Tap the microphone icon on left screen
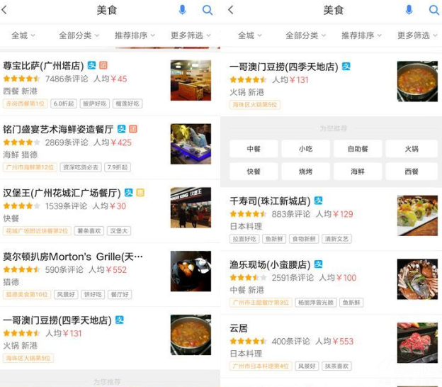442x387 pixels. click(x=182, y=10)
